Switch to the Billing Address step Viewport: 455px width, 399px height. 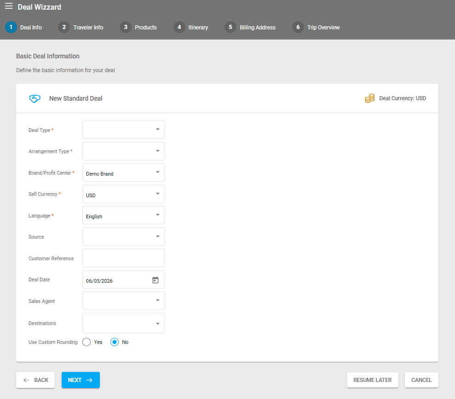coord(257,28)
